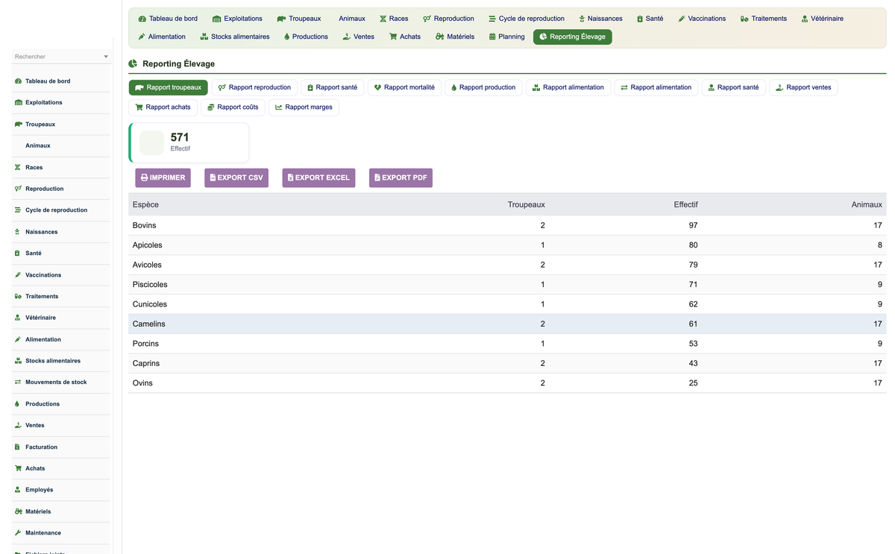Open Animaux in the top navigation
The width and height of the screenshot is (895, 554).
(351, 19)
